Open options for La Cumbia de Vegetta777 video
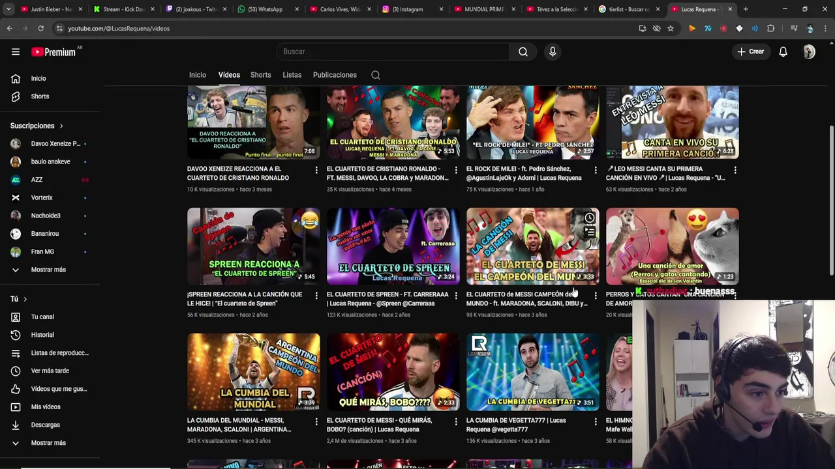This screenshot has height=469, width=835. [x=596, y=421]
